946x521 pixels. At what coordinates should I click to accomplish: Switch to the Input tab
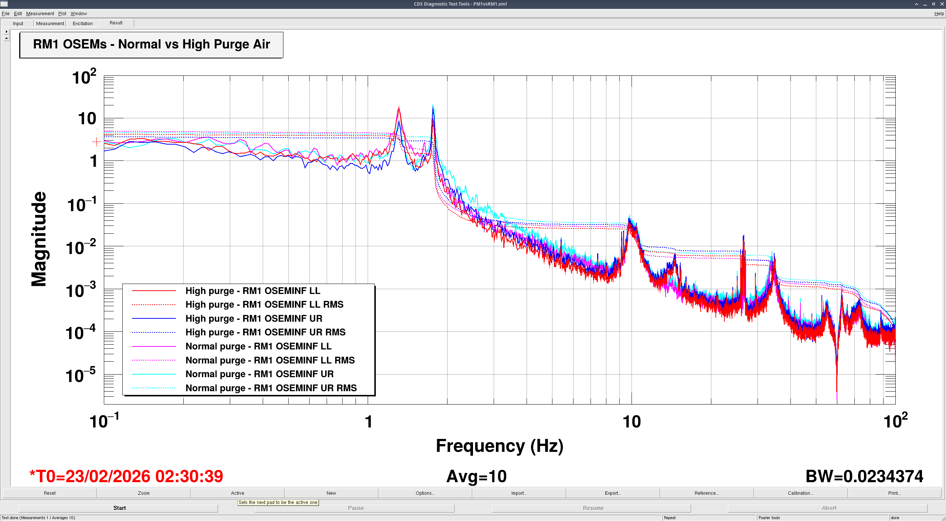[x=18, y=23]
